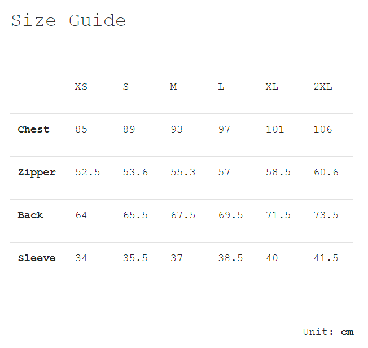Click the chest value 85

pos(81,130)
